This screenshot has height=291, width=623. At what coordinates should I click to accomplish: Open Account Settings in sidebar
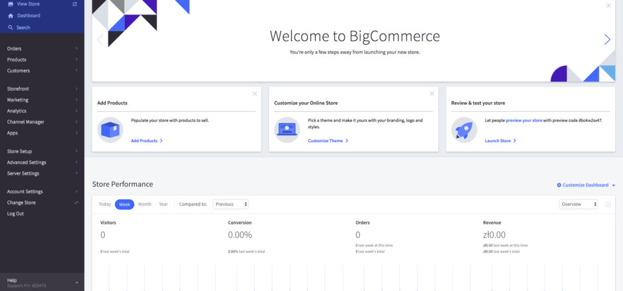tap(42, 191)
